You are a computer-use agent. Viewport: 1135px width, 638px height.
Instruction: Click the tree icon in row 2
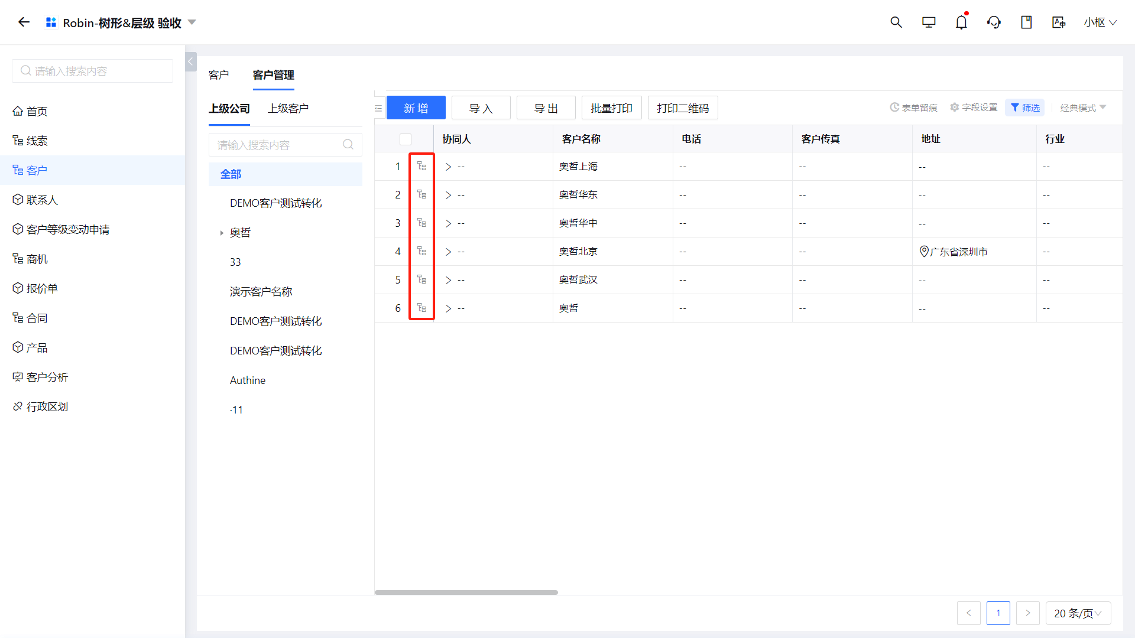[x=421, y=194]
